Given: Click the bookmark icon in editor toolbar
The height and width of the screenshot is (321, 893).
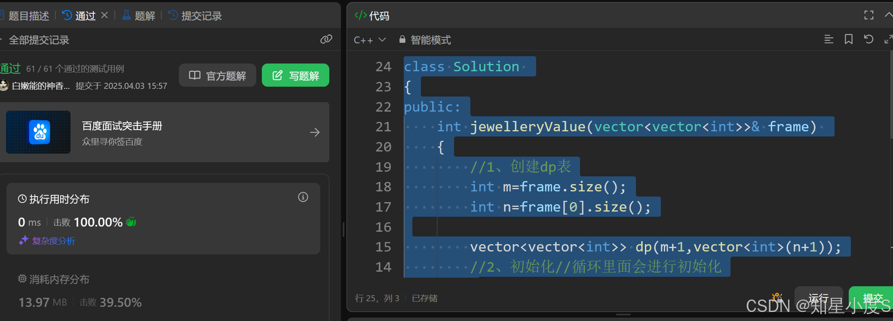Looking at the screenshot, I should tap(848, 39).
